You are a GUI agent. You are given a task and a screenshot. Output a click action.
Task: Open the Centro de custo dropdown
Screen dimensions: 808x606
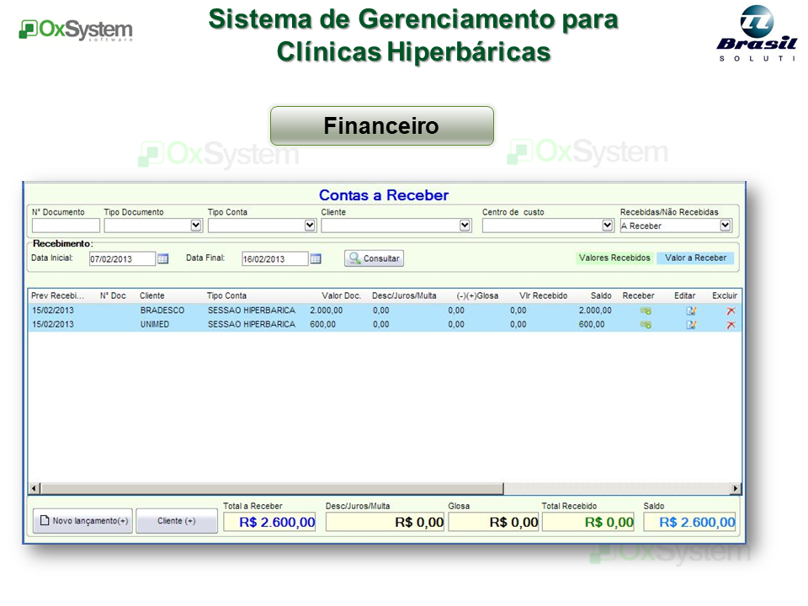608,226
